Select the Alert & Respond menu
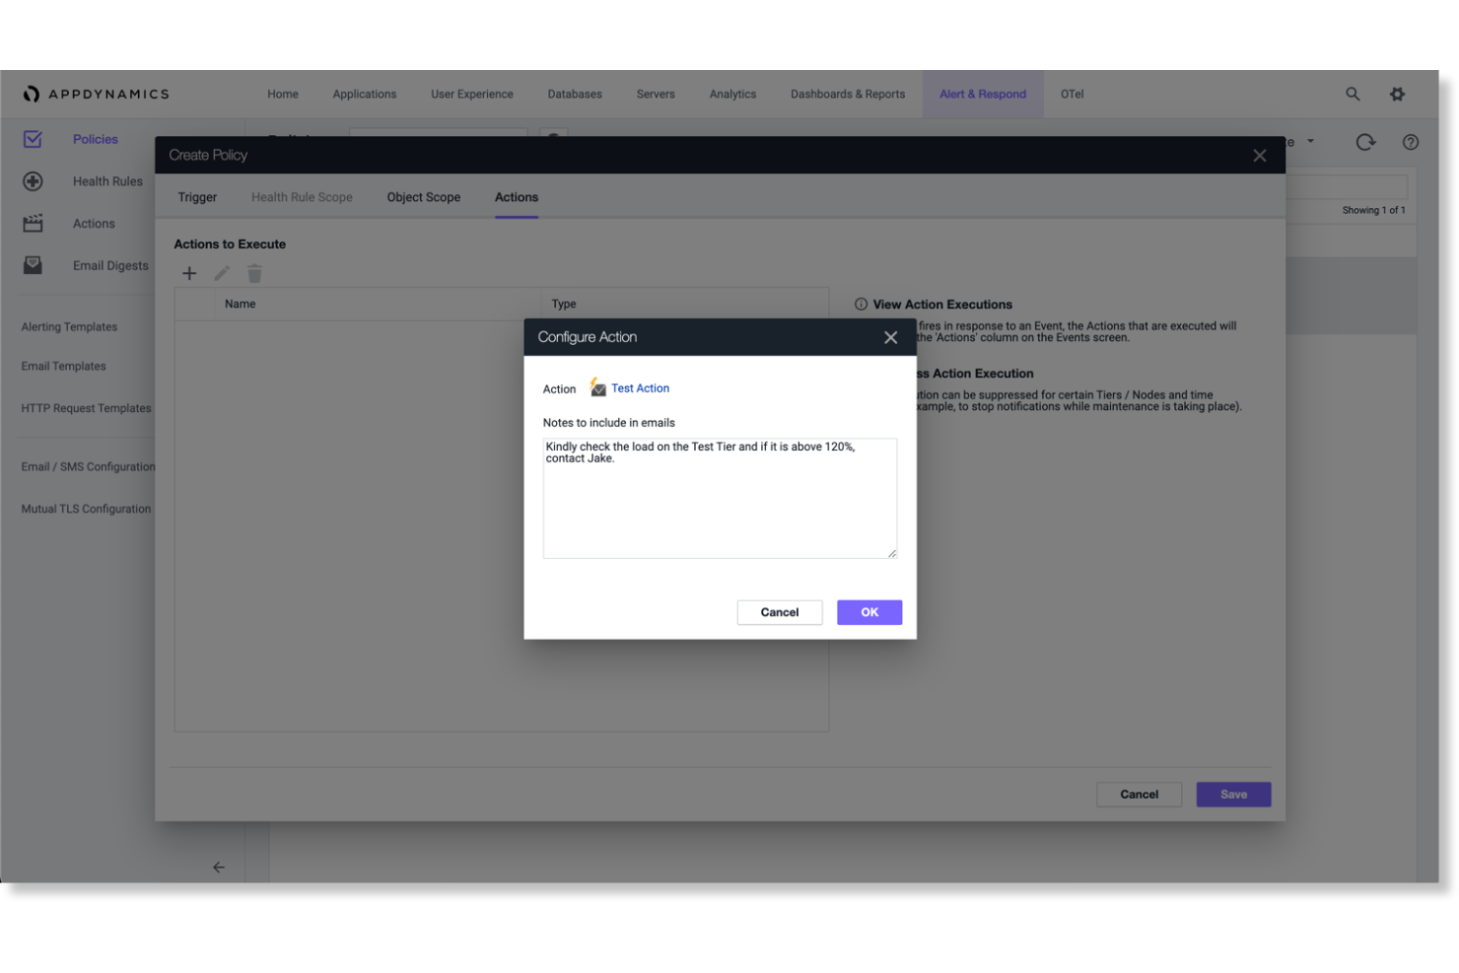The width and height of the screenshot is (1459, 973). 983,95
